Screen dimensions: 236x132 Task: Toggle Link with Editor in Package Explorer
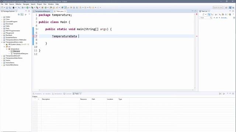(x=22, y=14)
